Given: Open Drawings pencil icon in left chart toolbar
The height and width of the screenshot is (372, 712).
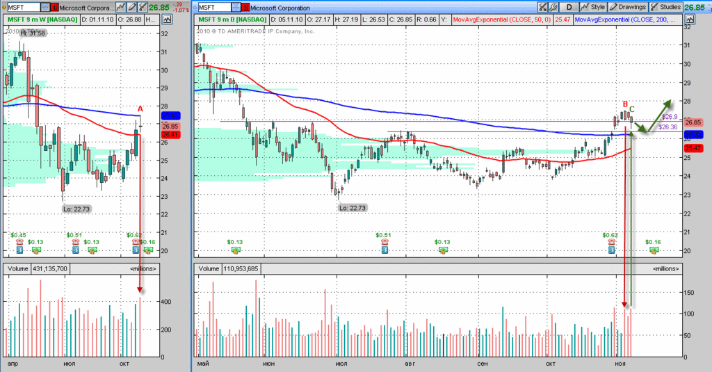Looking at the screenshot, I should coord(131,7).
